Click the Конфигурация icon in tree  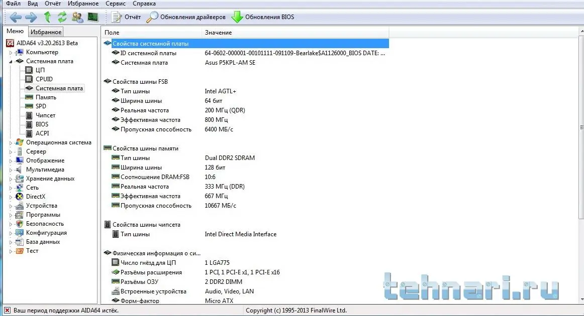click(20, 233)
